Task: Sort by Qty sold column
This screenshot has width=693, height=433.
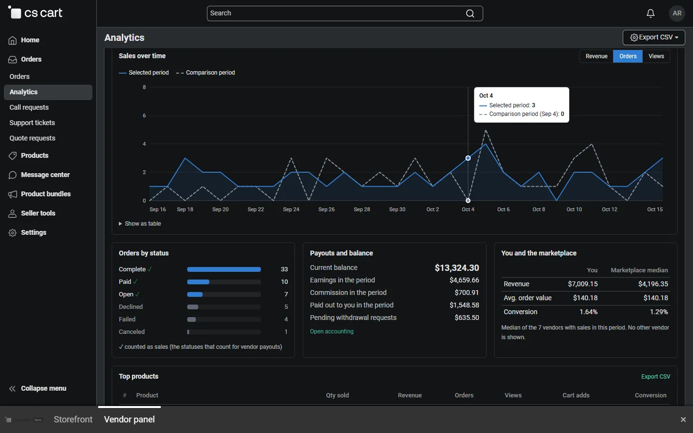Action: point(337,395)
